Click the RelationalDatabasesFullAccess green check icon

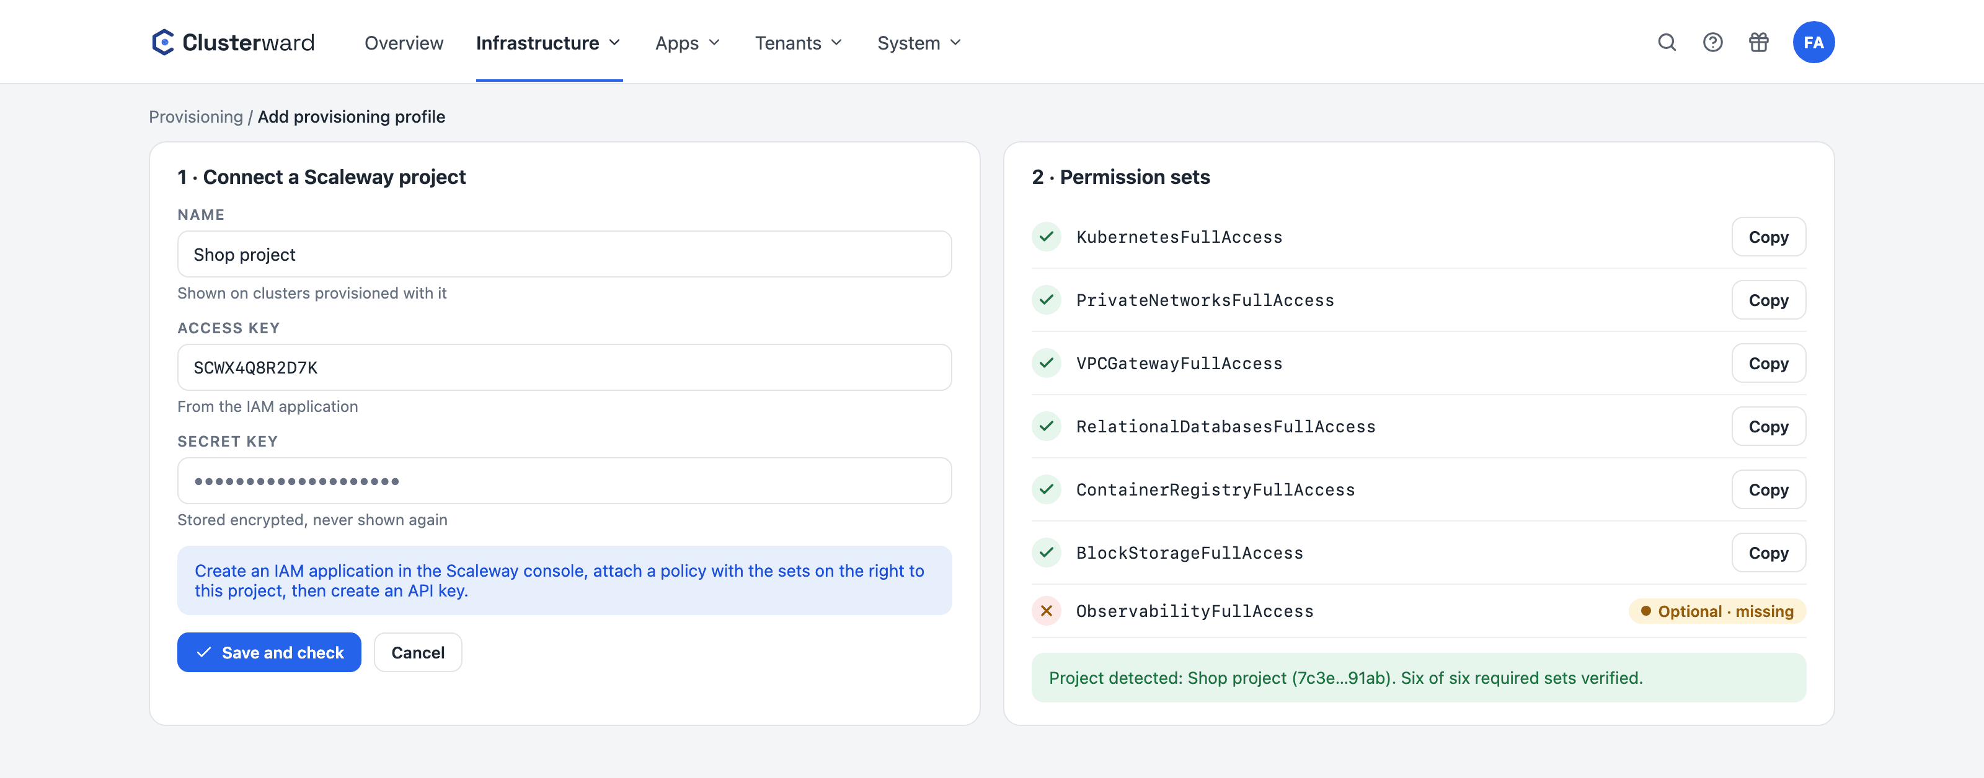coord(1046,426)
